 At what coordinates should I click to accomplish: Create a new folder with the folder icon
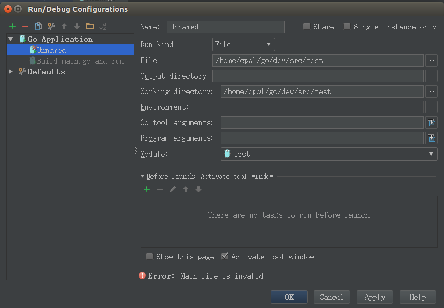pos(90,26)
